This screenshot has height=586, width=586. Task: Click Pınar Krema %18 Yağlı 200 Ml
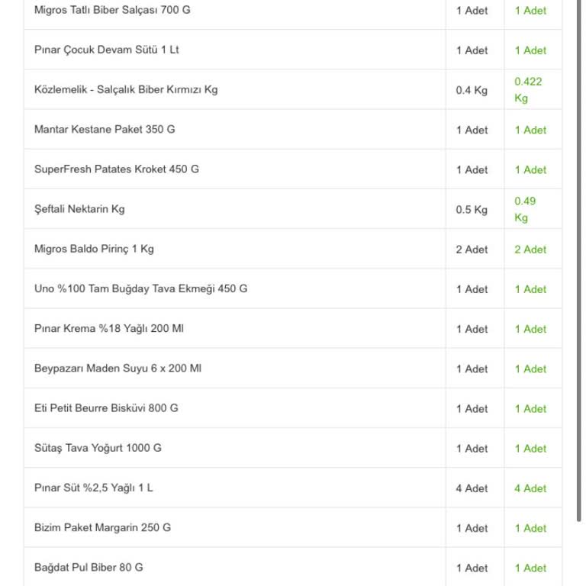109,328
